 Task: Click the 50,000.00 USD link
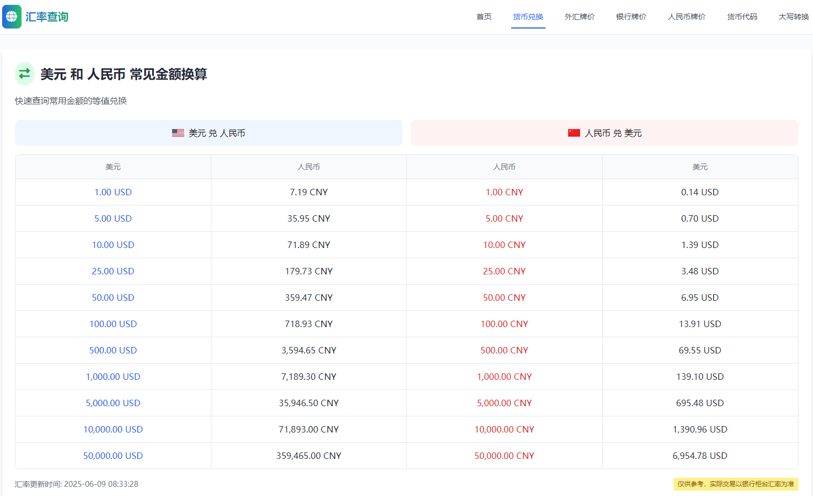click(x=113, y=456)
